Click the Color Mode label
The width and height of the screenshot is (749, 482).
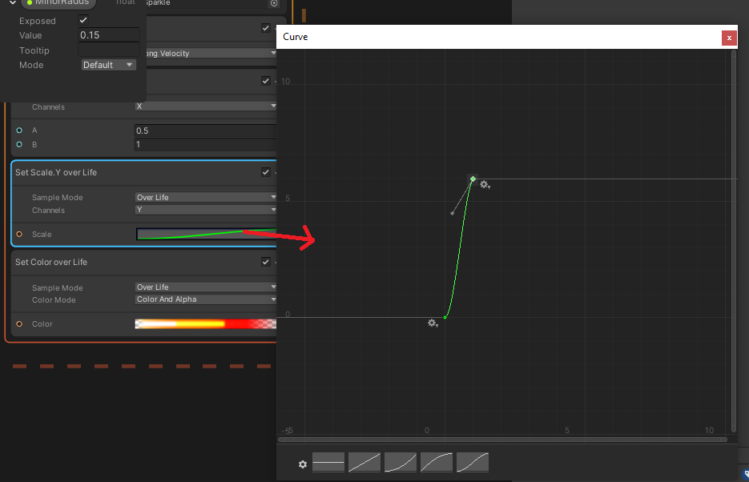[54, 299]
